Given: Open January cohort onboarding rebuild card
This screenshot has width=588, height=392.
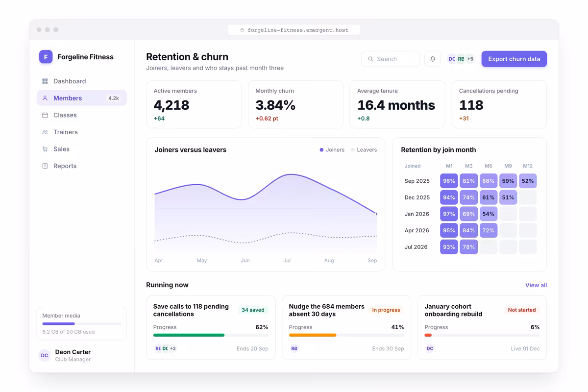Looking at the screenshot, I should [482, 327].
